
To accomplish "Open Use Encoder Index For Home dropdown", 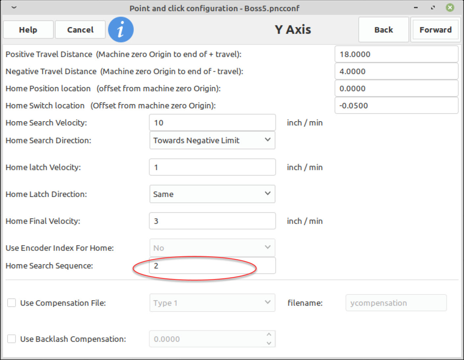I will [x=212, y=248].
